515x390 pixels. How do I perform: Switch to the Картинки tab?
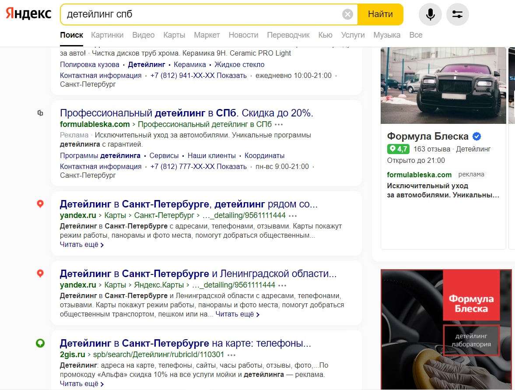tap(107, 35)
